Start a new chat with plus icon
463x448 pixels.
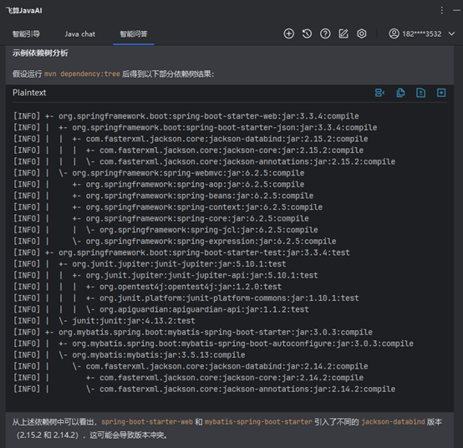(x=289, y=33)
